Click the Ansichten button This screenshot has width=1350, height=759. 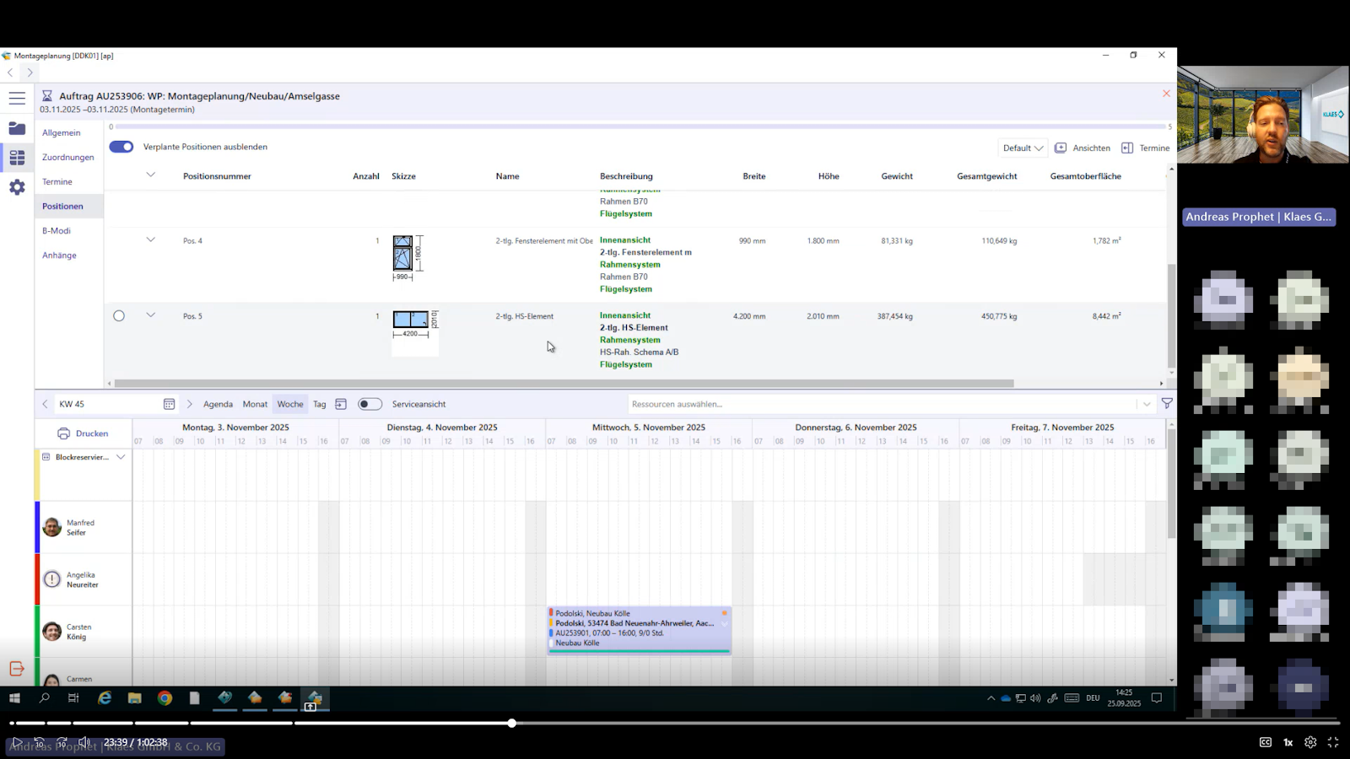(x=1083, y=148)
